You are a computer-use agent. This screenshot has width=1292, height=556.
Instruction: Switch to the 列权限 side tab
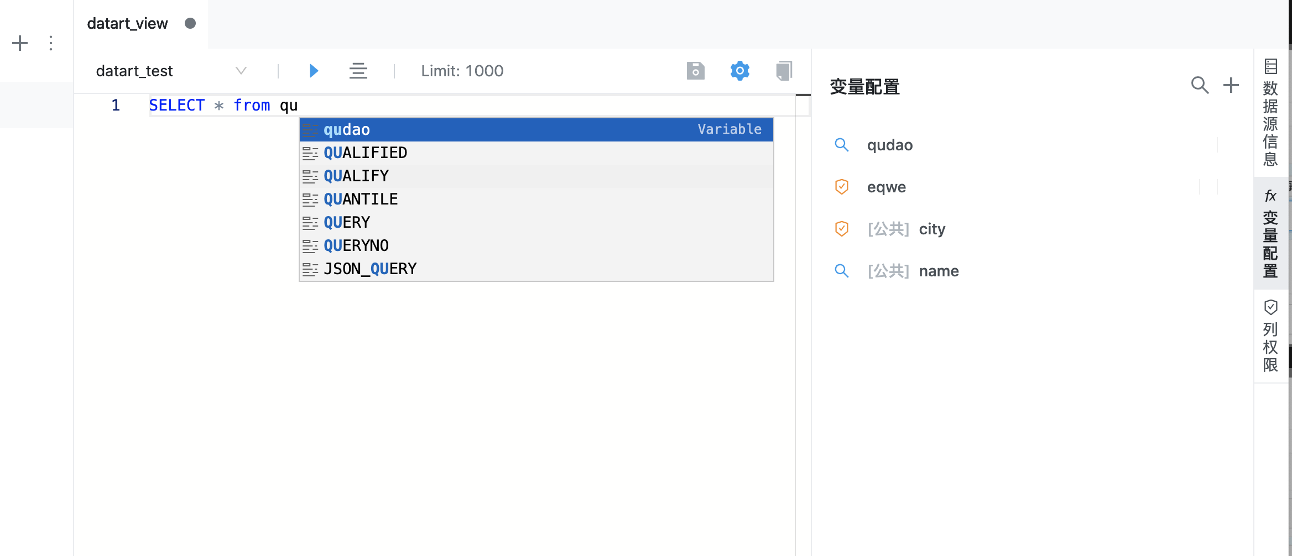(x=1270, y=336)
